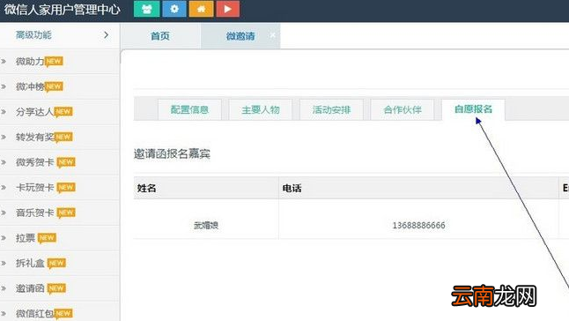Open 音乐贺卡 in the sidebar

[x=35, y=213]
